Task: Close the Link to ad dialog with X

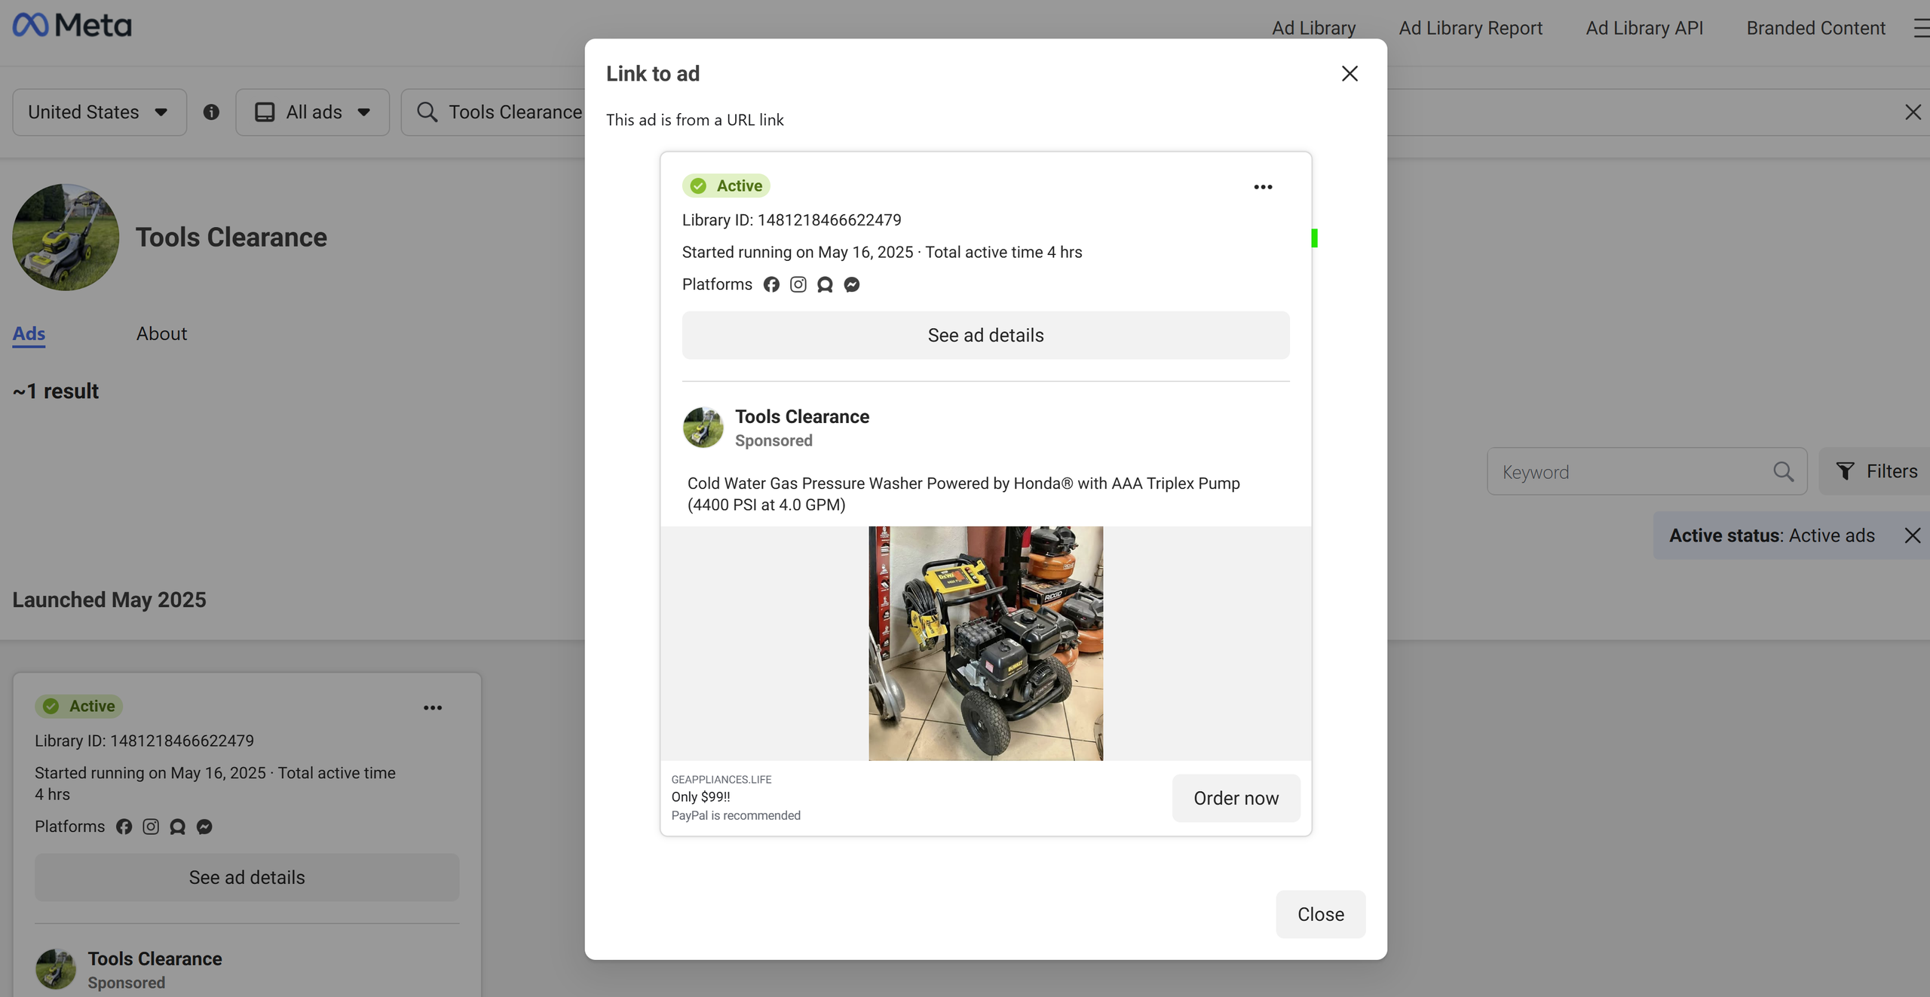Action: click(1349, 73)
